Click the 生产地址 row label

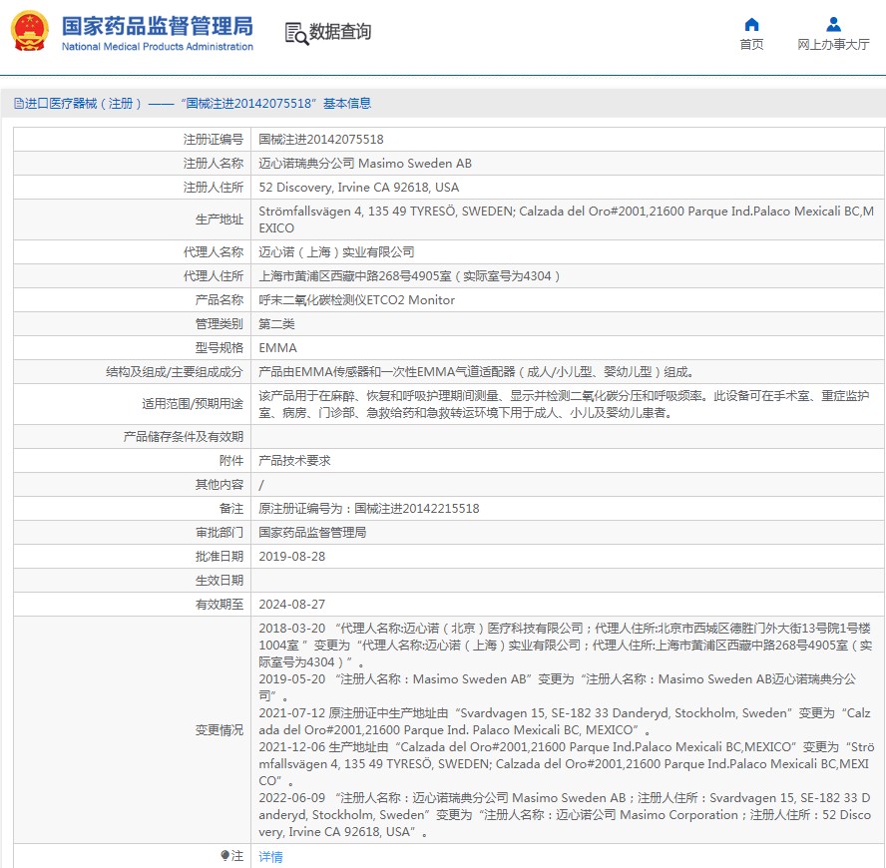click(x=220, y=219)
